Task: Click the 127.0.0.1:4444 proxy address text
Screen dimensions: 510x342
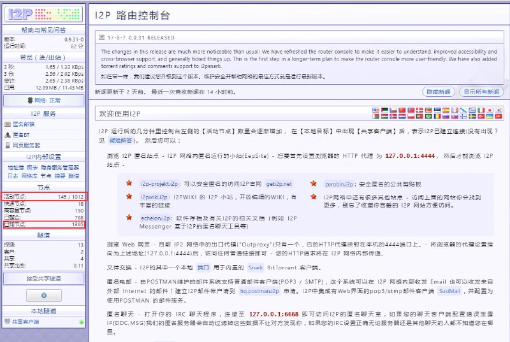Action: [410, 155]
